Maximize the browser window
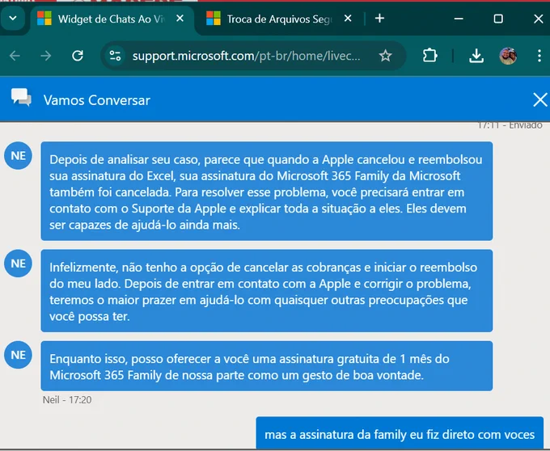The width and height of the screenshot is (550, 451). click(x=498, y=19)
